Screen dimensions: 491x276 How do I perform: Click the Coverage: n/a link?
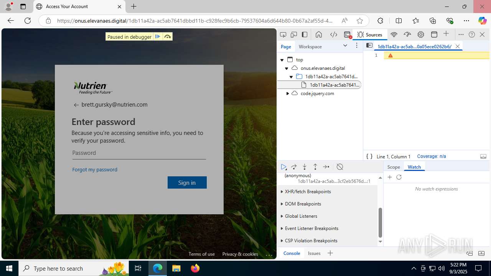pos(432,156)
